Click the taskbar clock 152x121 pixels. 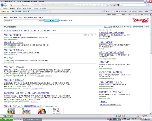coord(149,119)
